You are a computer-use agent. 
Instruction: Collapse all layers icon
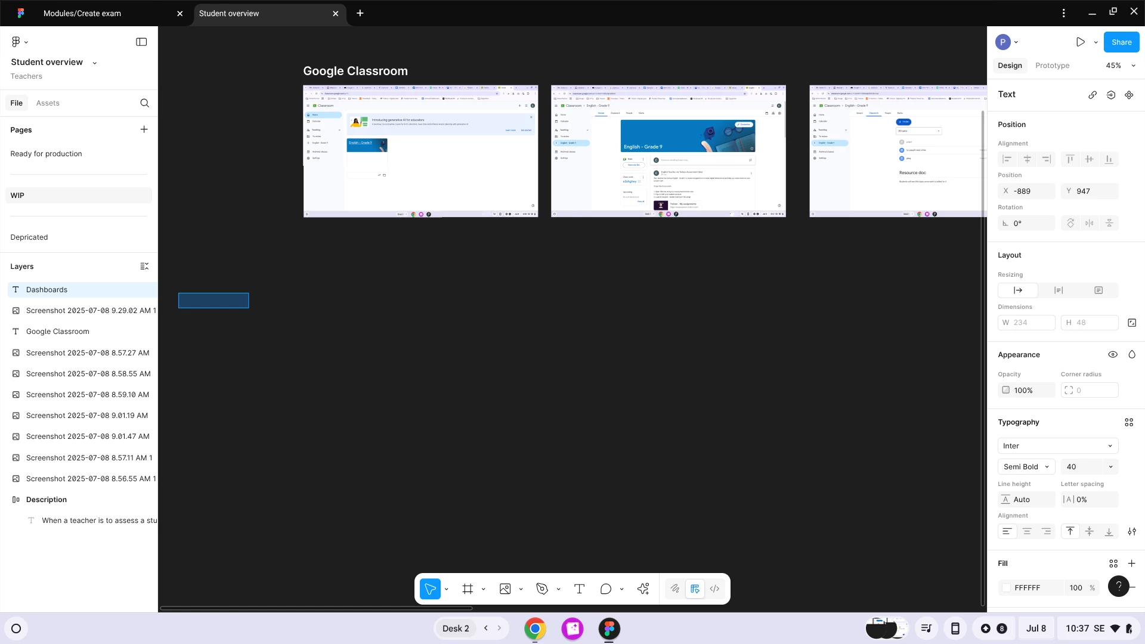pos(144,267)
